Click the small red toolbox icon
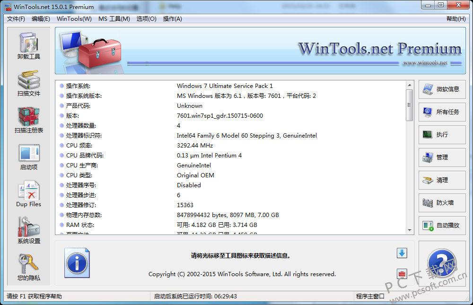The image size is (473, 305). tap(402, 274)
